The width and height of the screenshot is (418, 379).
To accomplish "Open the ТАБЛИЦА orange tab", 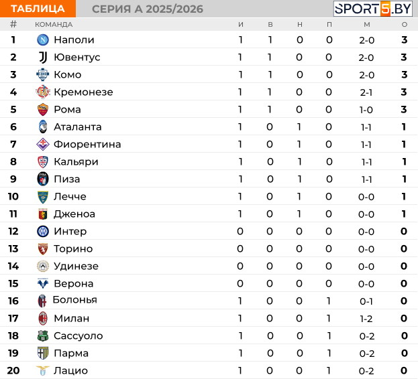I will click(x=38, y=9).
